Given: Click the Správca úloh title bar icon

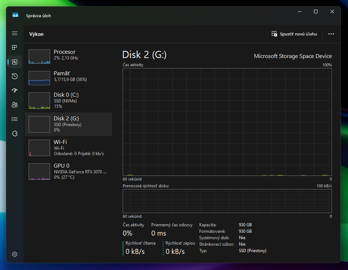Looking at the screenshot, I should [x=15, y=15].
